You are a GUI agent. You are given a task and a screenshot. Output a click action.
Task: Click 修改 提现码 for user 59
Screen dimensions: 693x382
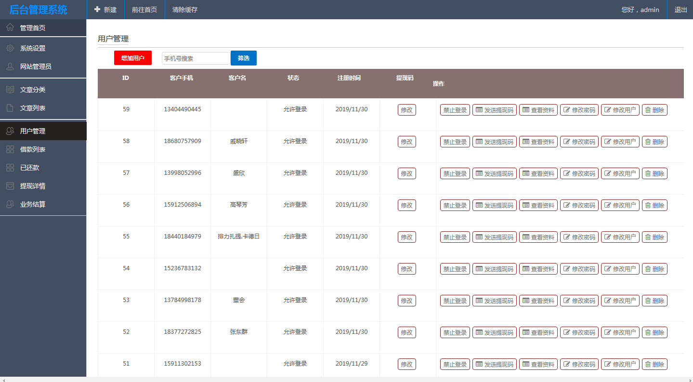click(x=407, y=110)
